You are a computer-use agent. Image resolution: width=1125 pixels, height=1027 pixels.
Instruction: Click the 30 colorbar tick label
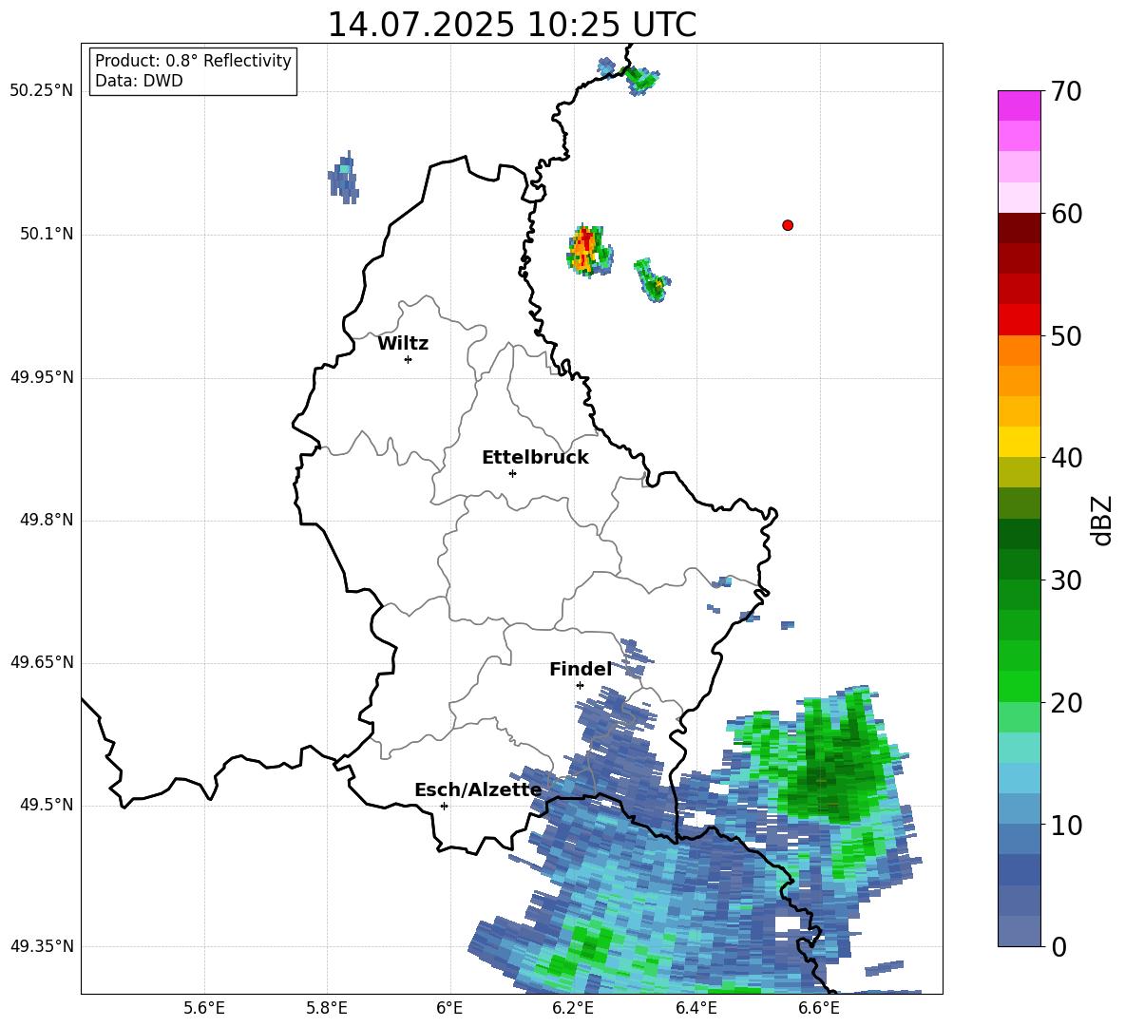pyautogui.click(x=1066, y=580)
